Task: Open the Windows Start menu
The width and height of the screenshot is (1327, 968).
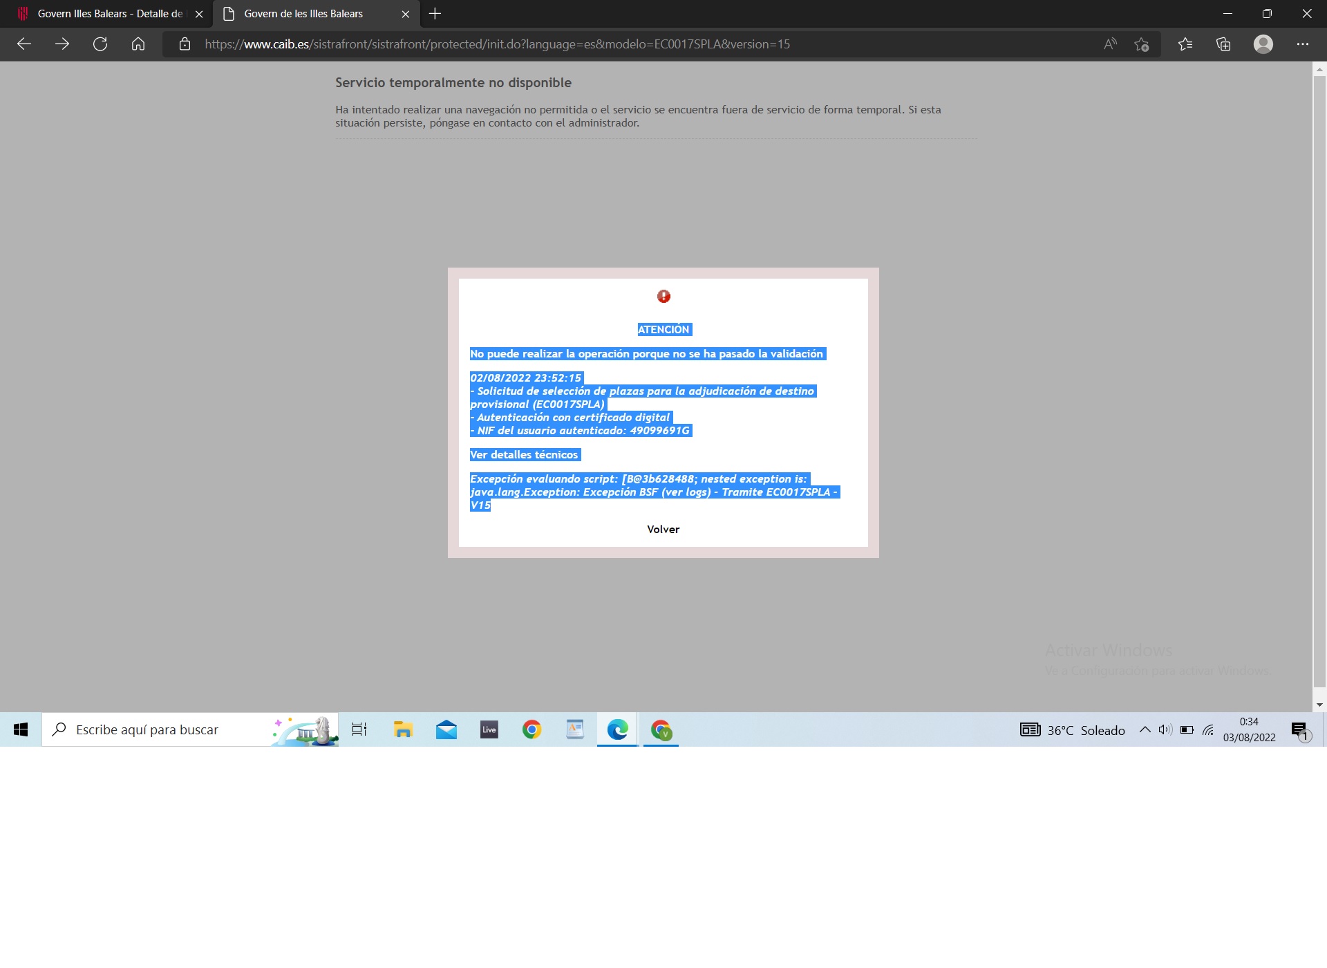Action: coord(21,729)
